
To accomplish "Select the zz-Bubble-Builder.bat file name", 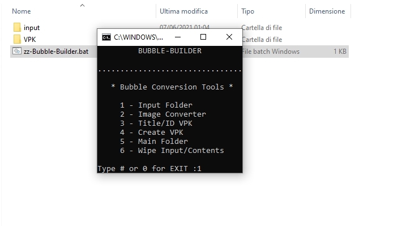I will click(x=56, y=52).
